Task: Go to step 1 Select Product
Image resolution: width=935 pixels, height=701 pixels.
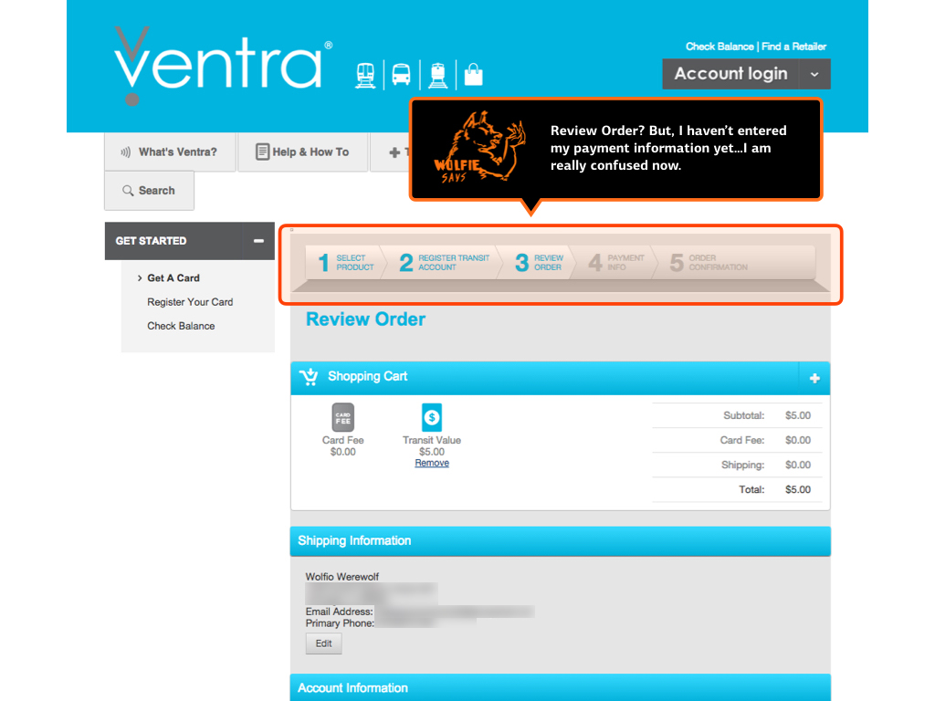Action: pos(346,263)
